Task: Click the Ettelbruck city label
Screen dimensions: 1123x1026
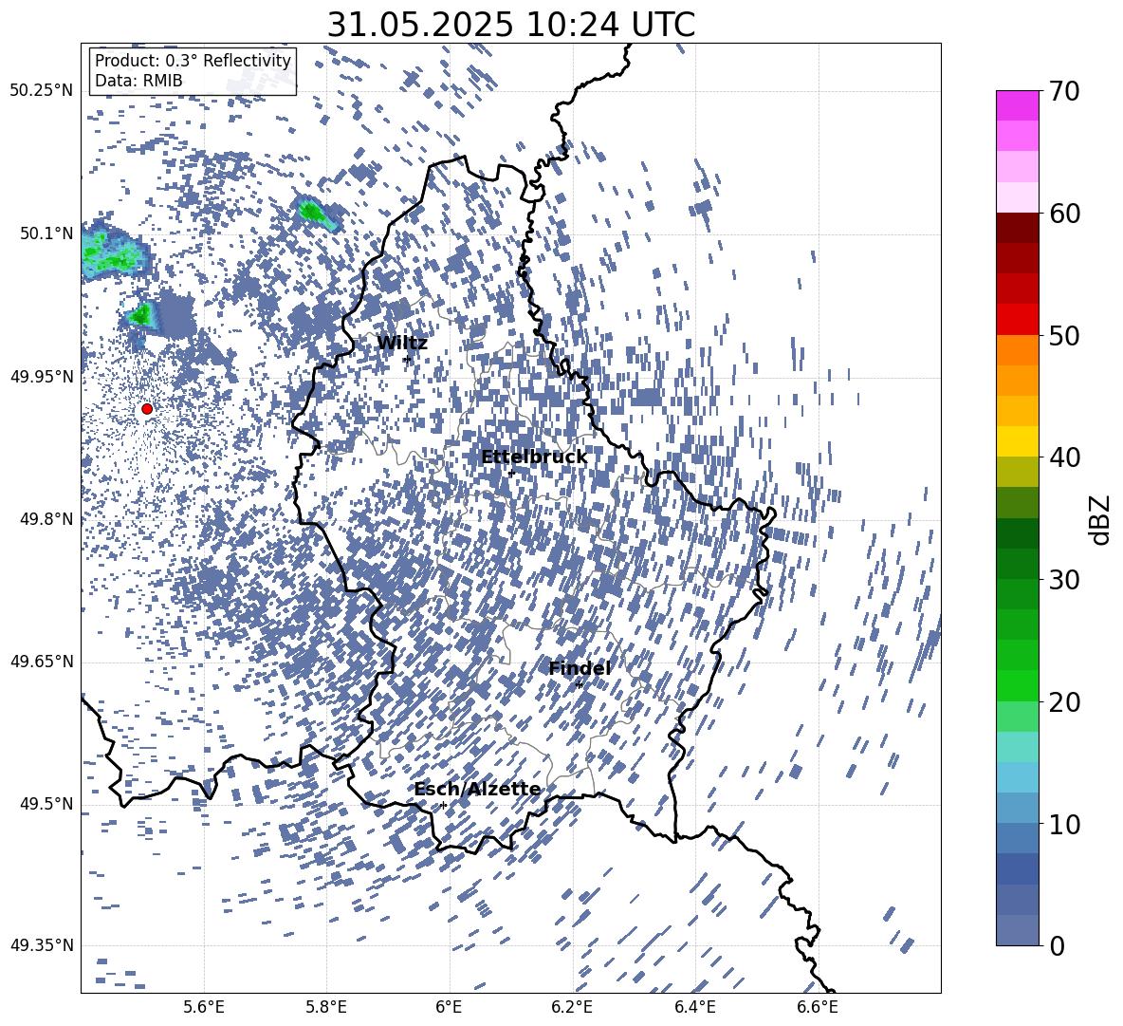Action: (534, 457)
